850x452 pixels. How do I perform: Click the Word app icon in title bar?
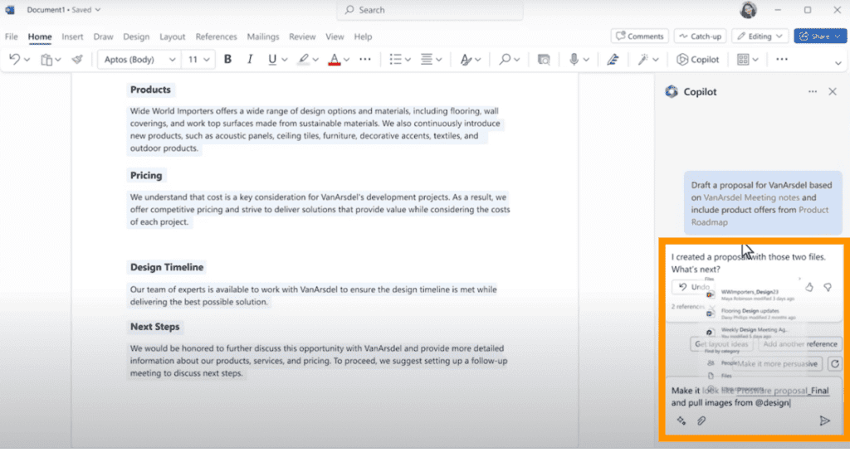10,10
